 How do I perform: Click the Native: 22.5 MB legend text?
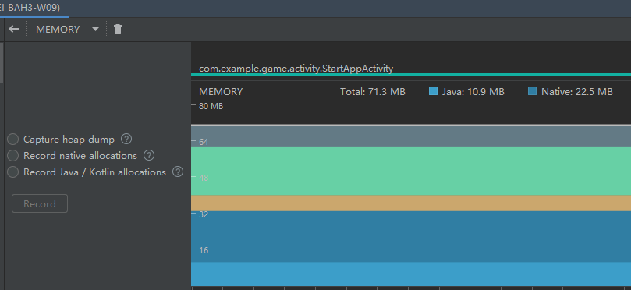coord(576,92)
